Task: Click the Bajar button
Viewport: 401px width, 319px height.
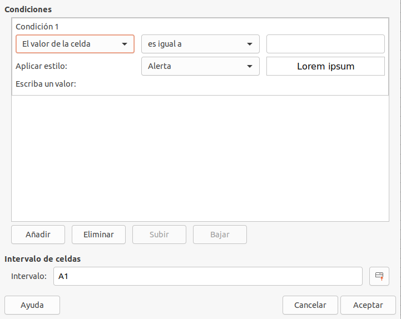Action: [x=220, y=235]
